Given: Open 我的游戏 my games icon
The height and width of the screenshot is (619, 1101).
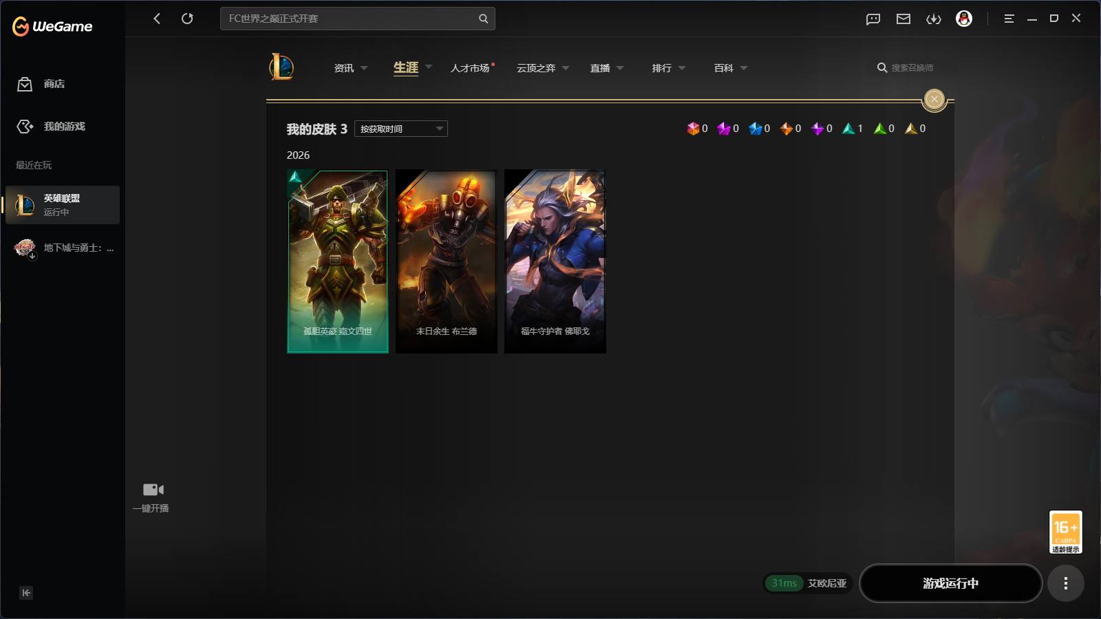Looking at the screenshot, I should tap(25, 127).
